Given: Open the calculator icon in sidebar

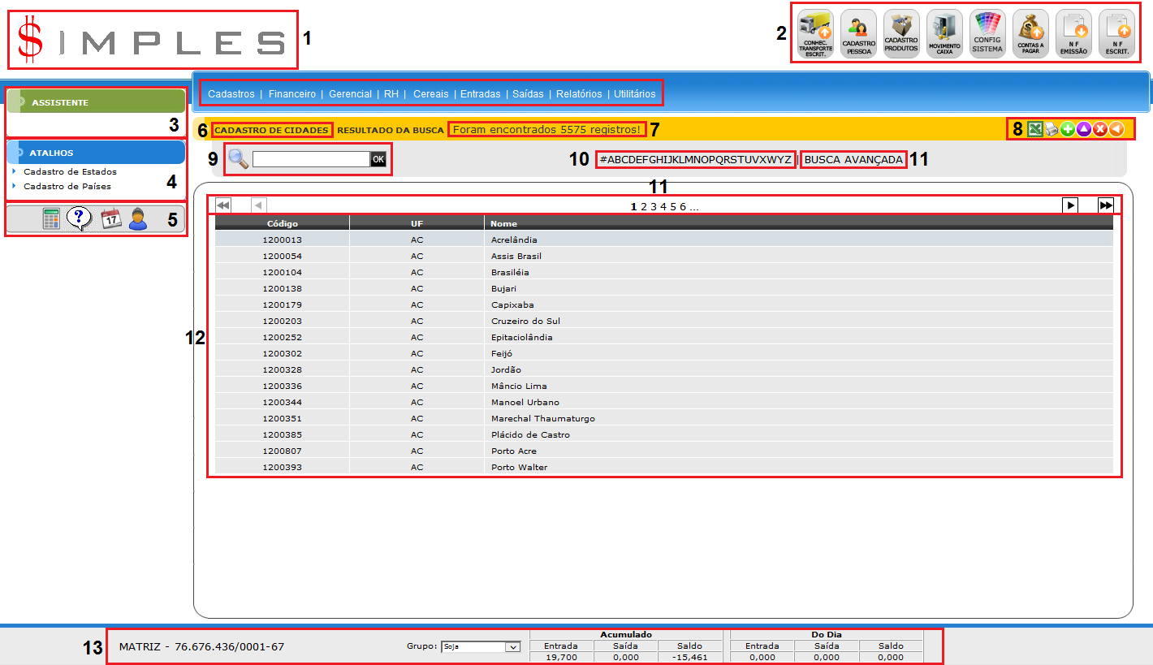Looking at the screenshot, I should point(51,219).
